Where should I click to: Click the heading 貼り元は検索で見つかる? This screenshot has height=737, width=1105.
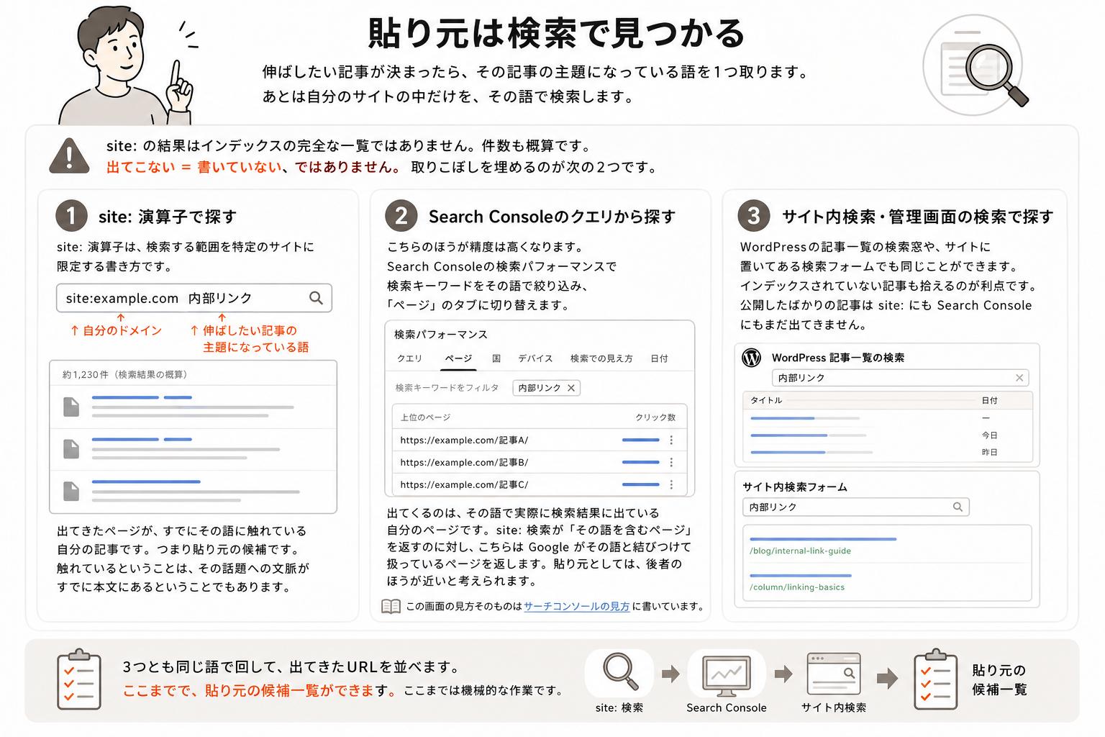click(555, 33)
